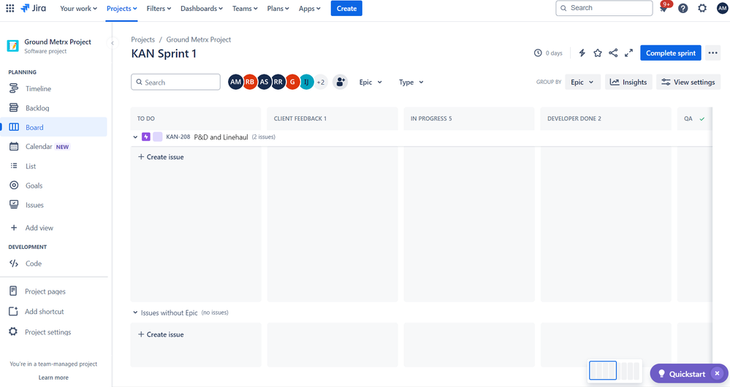This screenshot has width=730, height=387.
Task: Open the AM profile avatar in the top bar
Action: click(722, 8)
